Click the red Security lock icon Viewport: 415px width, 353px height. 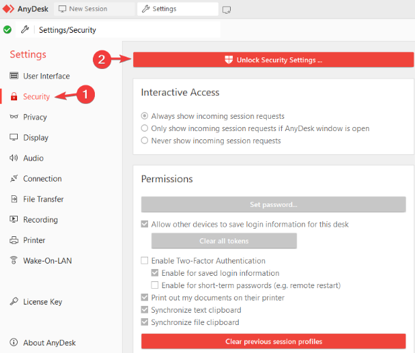click(x=14, y=96)
